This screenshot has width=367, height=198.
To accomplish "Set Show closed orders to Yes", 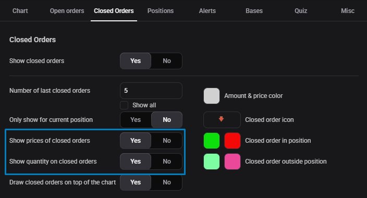I will coord(136,61).
